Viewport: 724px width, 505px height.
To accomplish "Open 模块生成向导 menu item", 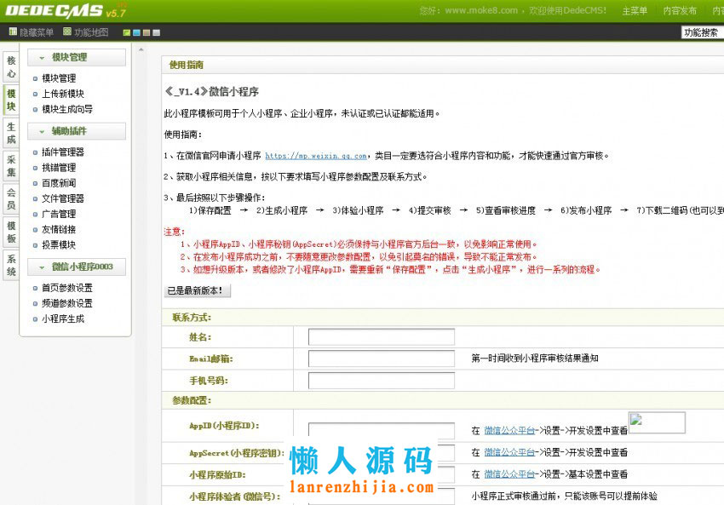I will click(x=67, y=109).
